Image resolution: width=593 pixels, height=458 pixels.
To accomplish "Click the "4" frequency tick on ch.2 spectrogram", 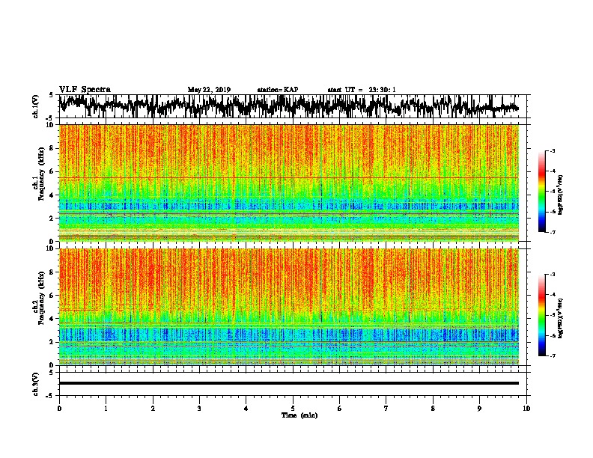I will coord(52,319).
